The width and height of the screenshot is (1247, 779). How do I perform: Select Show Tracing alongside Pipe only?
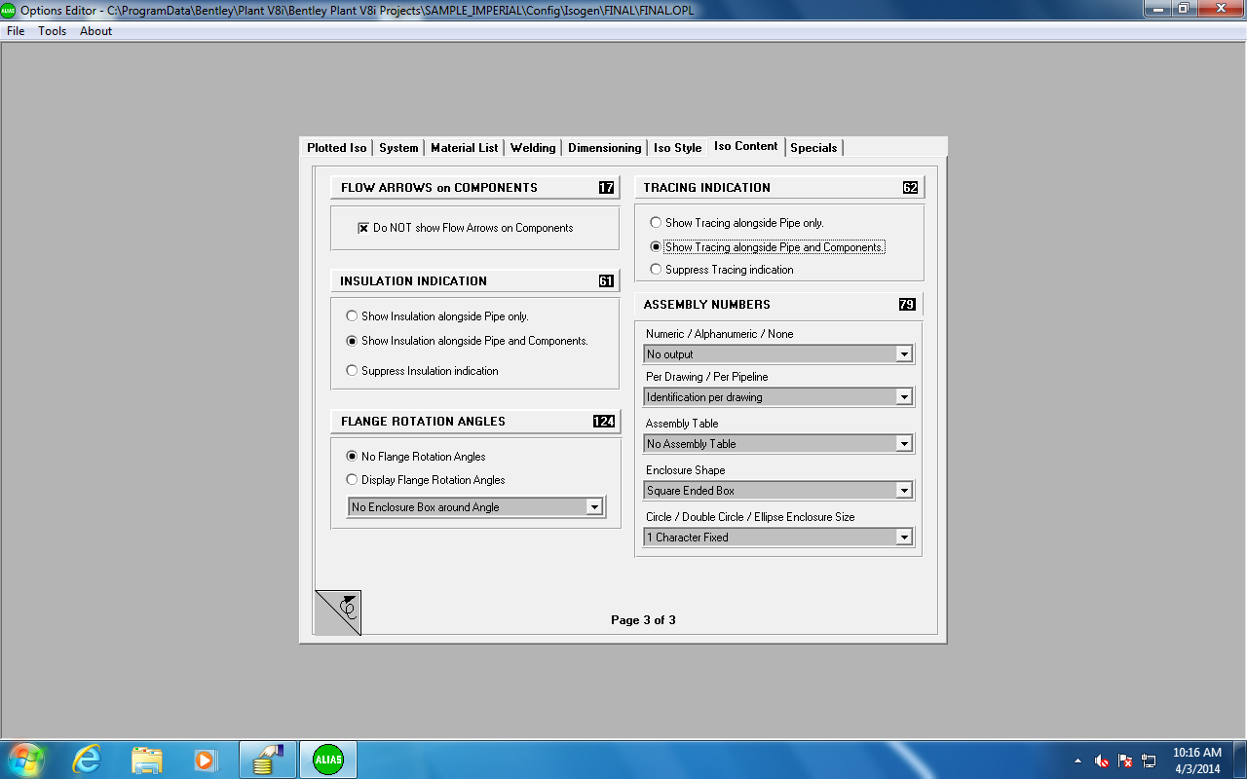[x=656, y=223]
